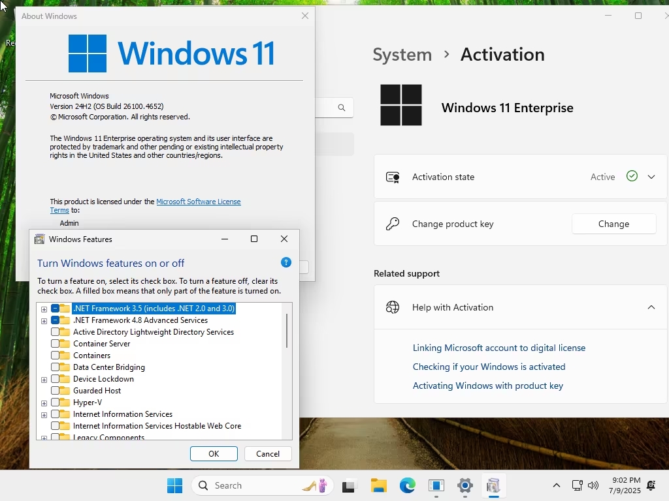669x501 pixels.
Task: Click the Task View icon on the taskbar
Action: pos(349,485)
